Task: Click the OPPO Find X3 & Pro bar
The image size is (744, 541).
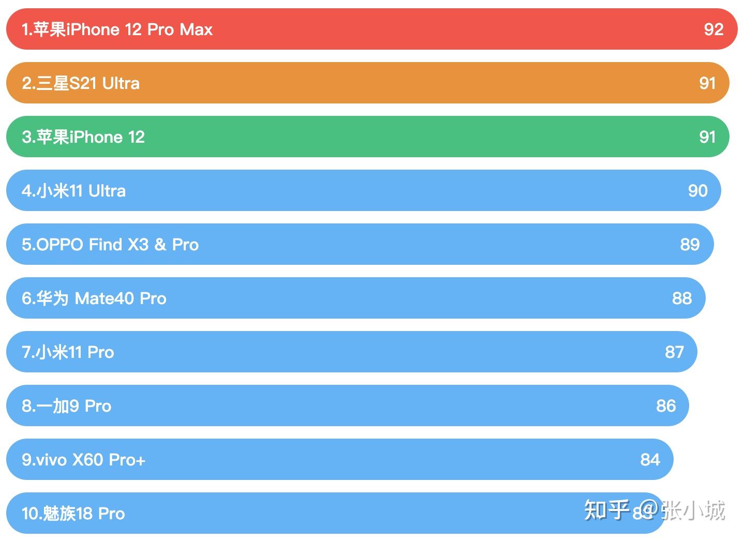Action: point(360,244)
